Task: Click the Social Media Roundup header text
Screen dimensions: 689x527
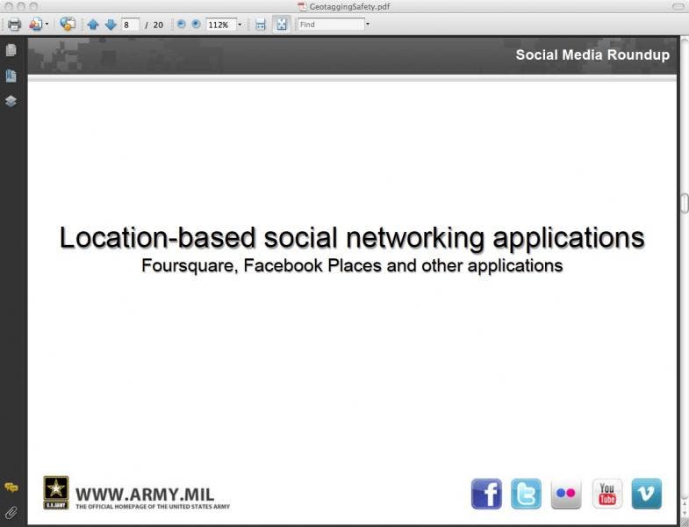Action: click(x=592, y=54)
